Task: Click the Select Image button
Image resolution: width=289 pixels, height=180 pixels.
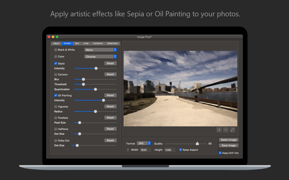Action: coord(229,140)
